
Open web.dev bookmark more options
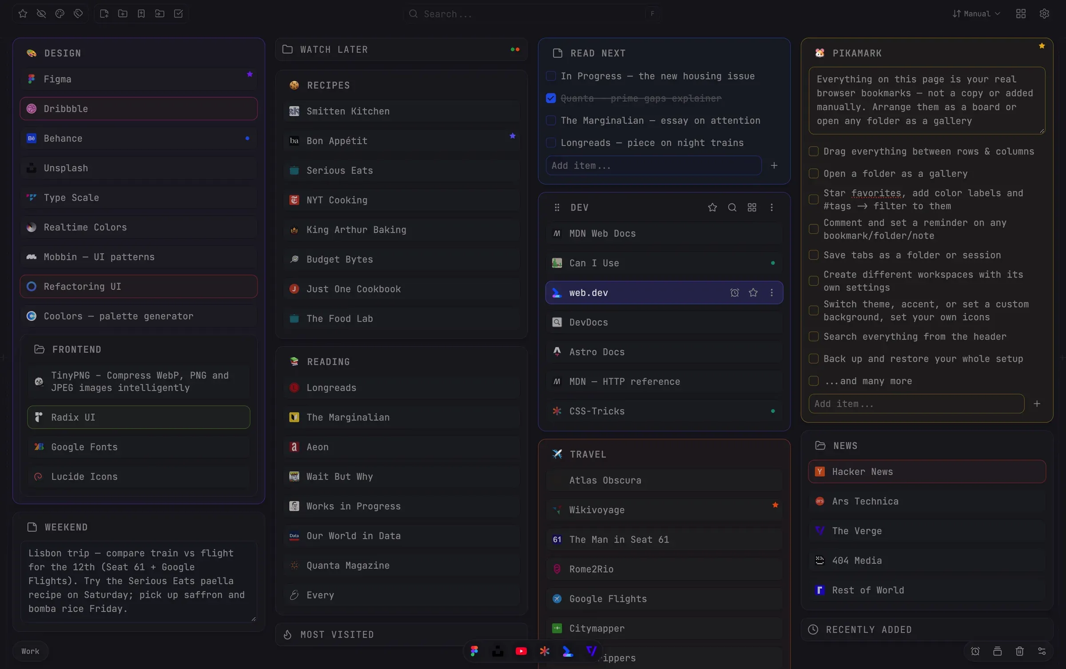tap(772, 293)
